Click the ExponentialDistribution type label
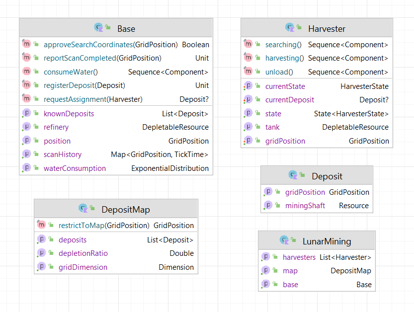This screenshot has height=312, width=414. tap(170, 168)
